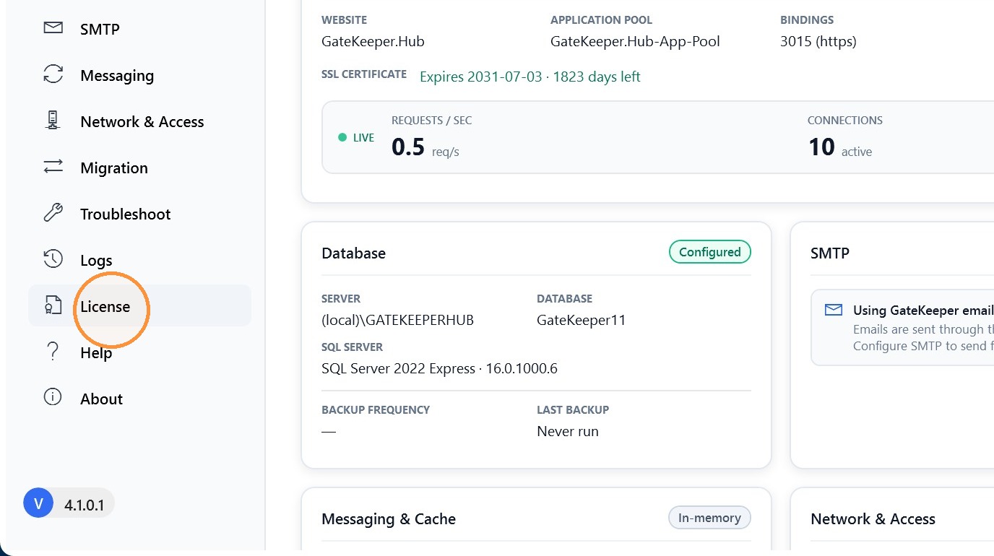Click the Database card heading
Screen dimensions: 994x556
point(354,253)
